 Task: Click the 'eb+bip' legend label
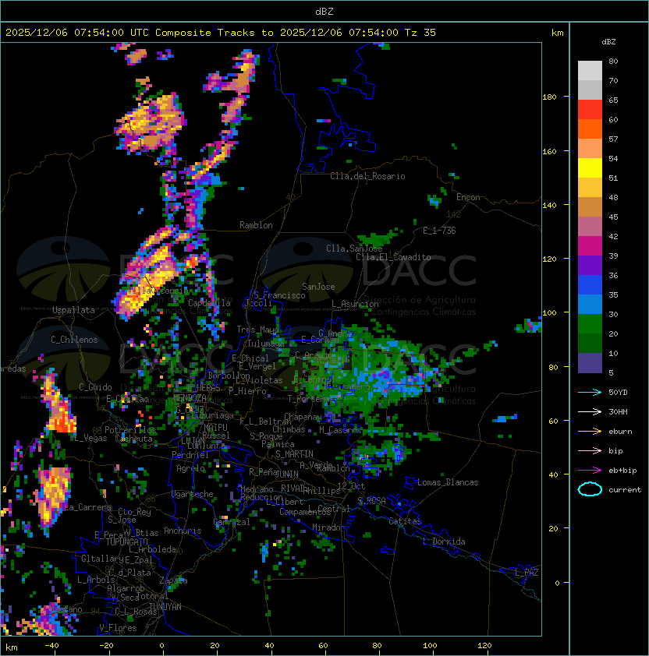point(622,471)
